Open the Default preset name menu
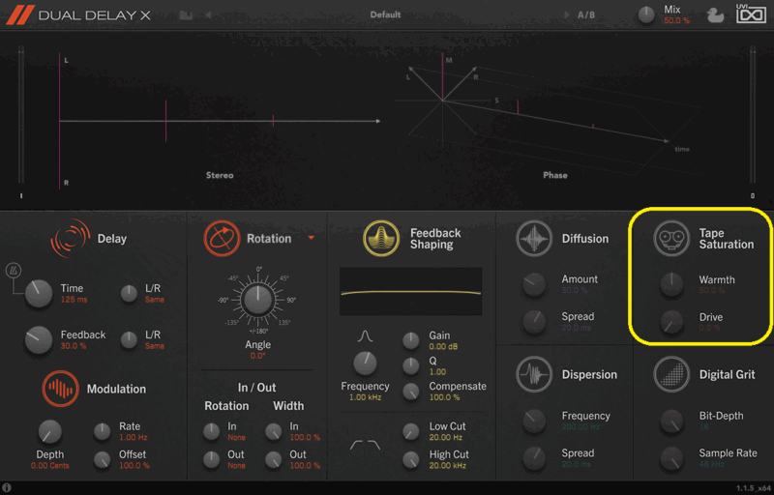Screen dimensions: 774x495 pos(385,15)
